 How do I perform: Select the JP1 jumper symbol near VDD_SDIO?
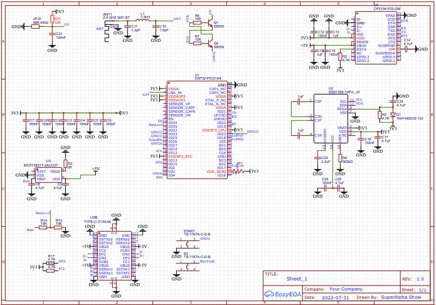click(x=240, y=171)
